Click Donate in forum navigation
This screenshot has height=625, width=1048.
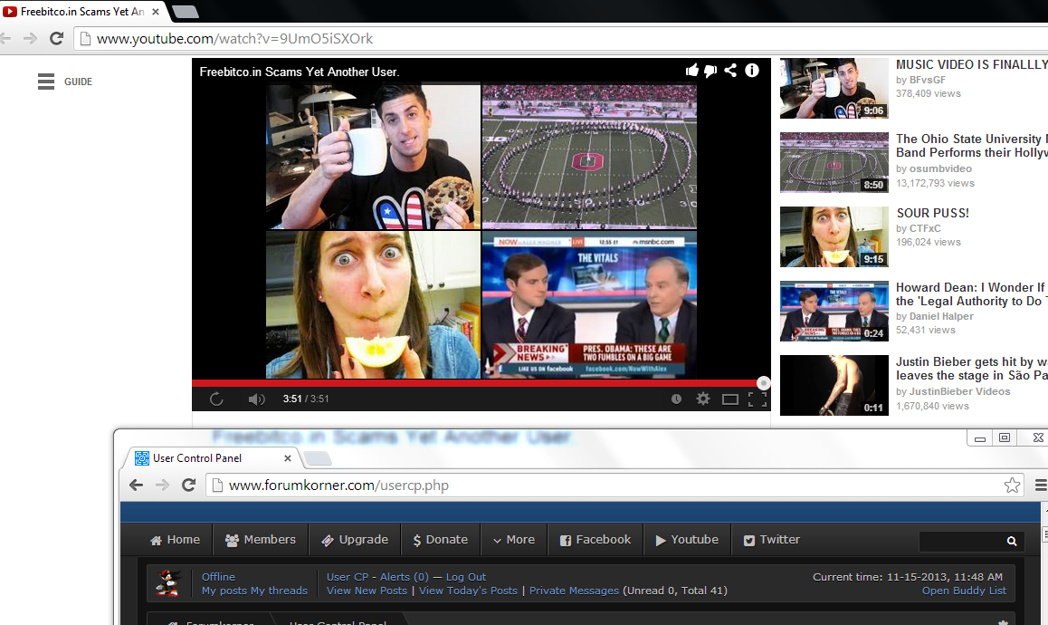pyautogui.click(x=441, y=540)
